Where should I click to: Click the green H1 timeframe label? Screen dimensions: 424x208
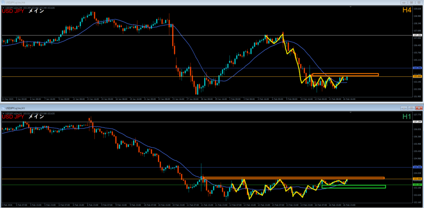tap(407, 116)
